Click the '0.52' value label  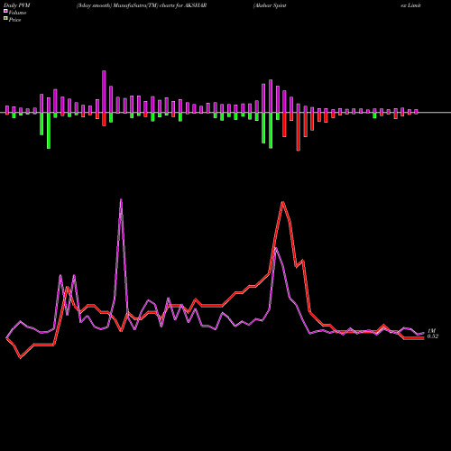click(433, 336)
